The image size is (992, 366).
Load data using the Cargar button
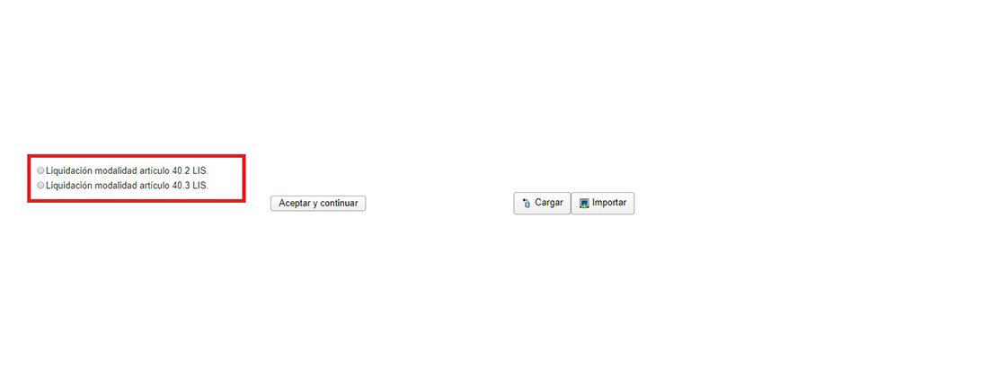[542, 204]
